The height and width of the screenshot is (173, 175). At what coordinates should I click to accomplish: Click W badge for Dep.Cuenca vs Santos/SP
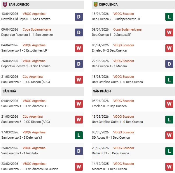point(169,32)
